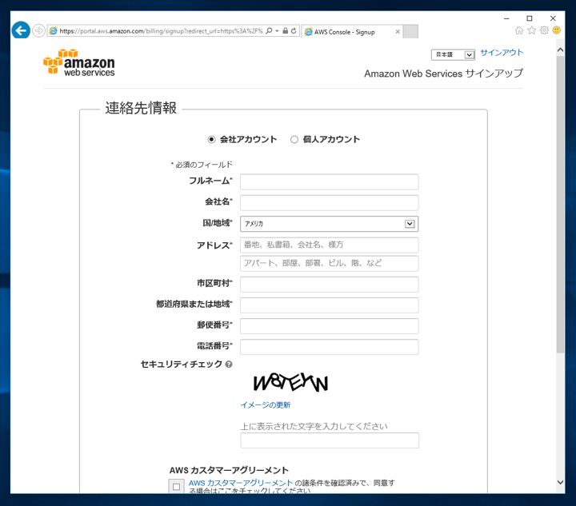The width and height of the screenshot is (576, 506).
Task: Click the scrollbar up arrow
Action: tap(560, 50)
